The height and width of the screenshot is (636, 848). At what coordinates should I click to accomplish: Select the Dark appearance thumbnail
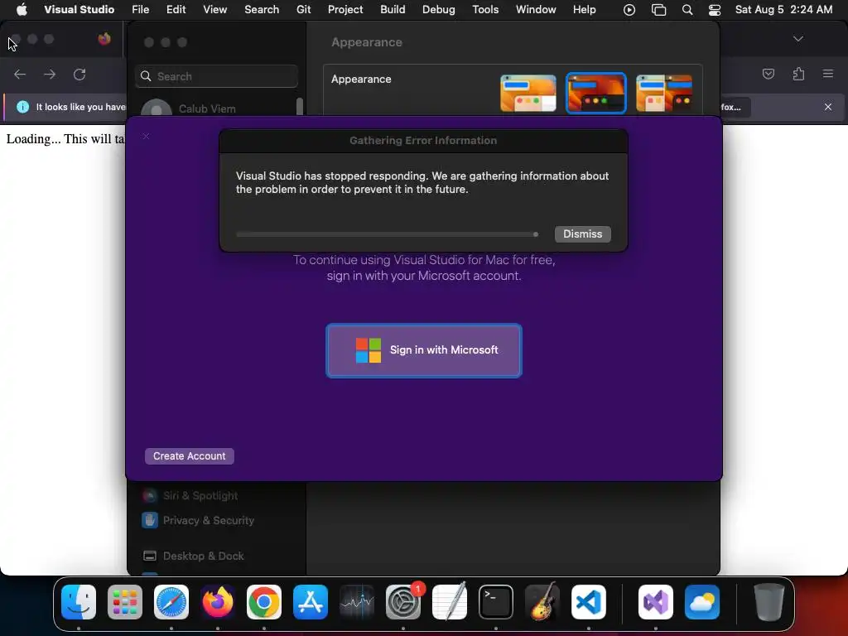point(595,93)
